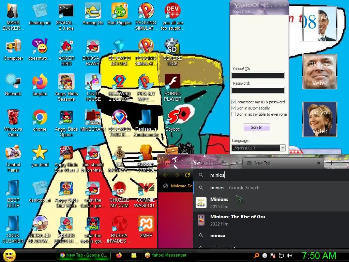Launch Angry Birds Space icon
Viewport: 349px width, 262px height.
tap(66, 117)
